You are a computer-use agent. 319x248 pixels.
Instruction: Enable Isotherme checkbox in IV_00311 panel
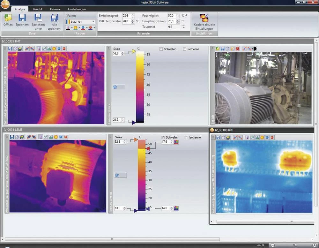pos(186,138)
